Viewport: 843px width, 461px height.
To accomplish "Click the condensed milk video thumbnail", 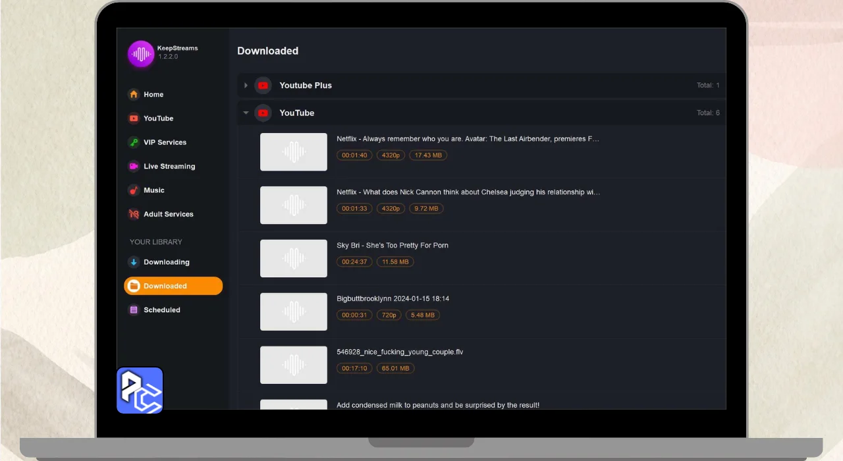I will pyautogui.click(x=294, y=404).
